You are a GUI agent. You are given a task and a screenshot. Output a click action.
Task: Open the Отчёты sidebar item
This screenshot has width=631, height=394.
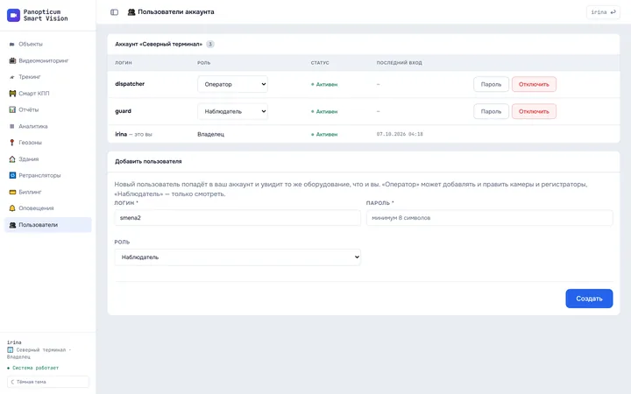click(x=48, y=109)
